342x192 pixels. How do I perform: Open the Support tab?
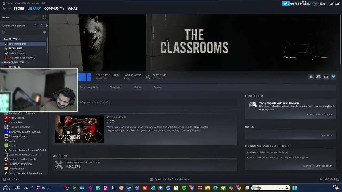coord(158,87)
